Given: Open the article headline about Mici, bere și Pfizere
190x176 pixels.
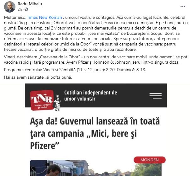Looking at the screenshot, I should 95,134.
